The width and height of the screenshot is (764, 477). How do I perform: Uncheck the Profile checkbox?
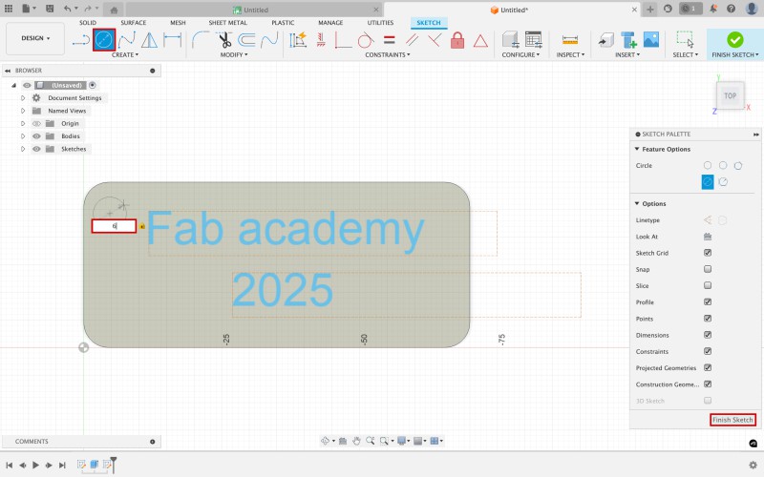pyautogui.click(x=708, y=301)
